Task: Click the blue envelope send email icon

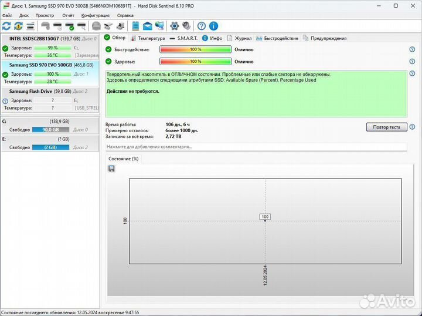Action: [147, 26]
